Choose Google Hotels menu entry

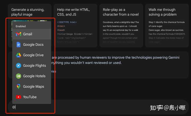(32, 76)
